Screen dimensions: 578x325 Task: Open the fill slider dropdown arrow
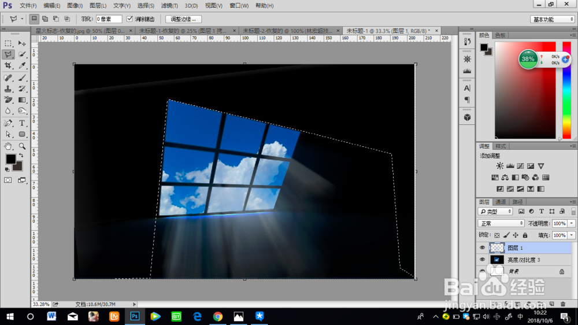point(572,235)
